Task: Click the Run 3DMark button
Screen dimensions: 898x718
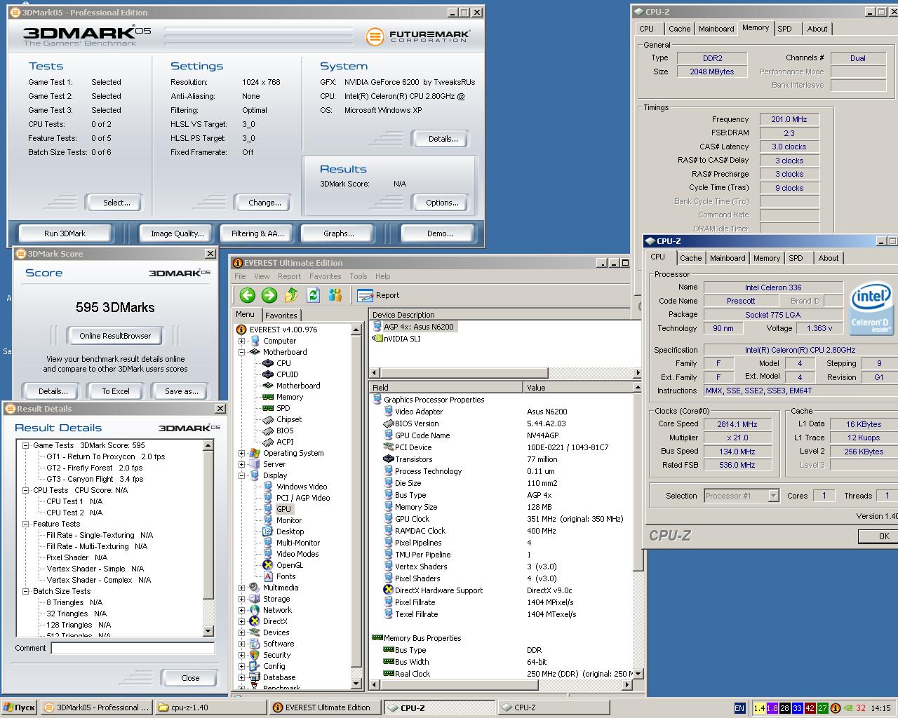Action: pos(65,233)
